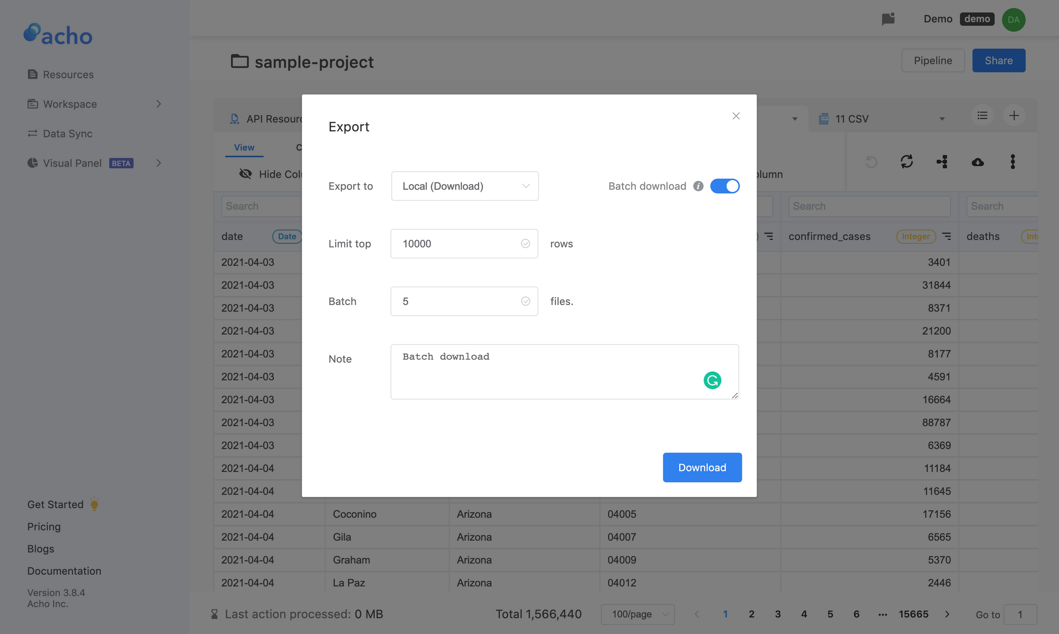Open Resources in the sidebar
The image size is (1059, 634).
pos(60,75)
